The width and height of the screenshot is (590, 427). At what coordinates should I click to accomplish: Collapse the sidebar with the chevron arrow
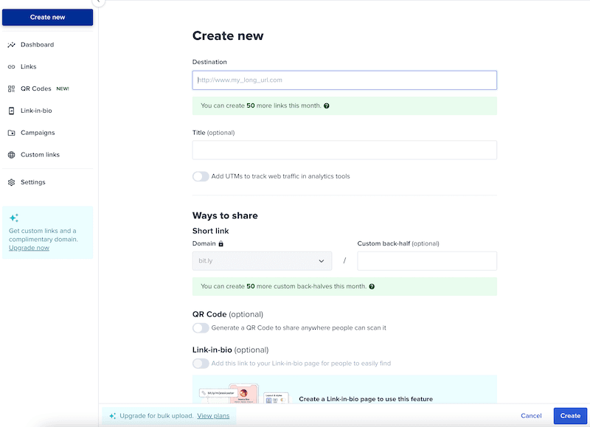[x=98, y=3]
